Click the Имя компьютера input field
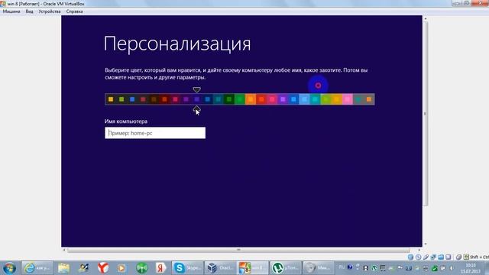The image size is (489, 275). [x=155, y=133]
